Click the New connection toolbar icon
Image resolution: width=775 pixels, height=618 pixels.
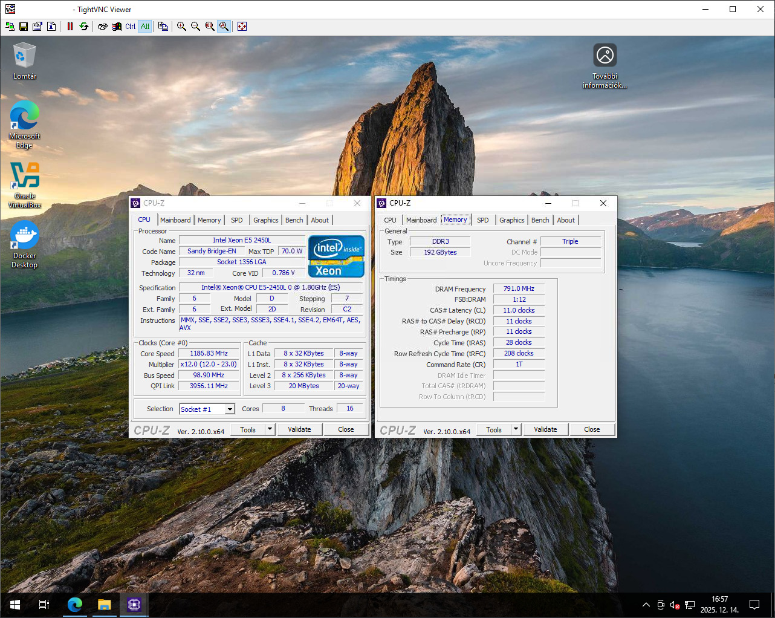10,27
